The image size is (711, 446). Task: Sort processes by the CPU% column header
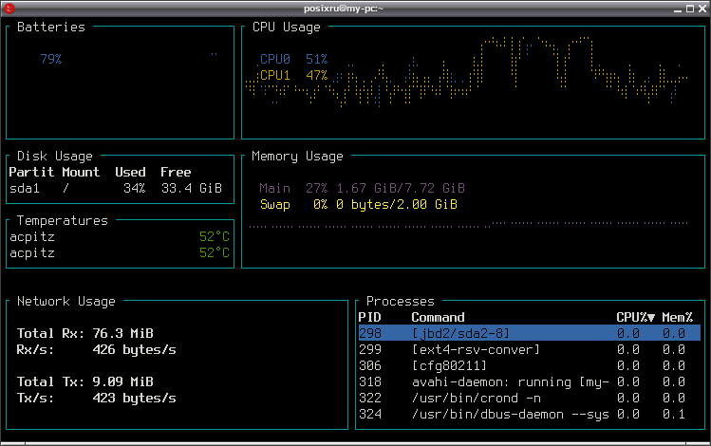pos(635,317)
